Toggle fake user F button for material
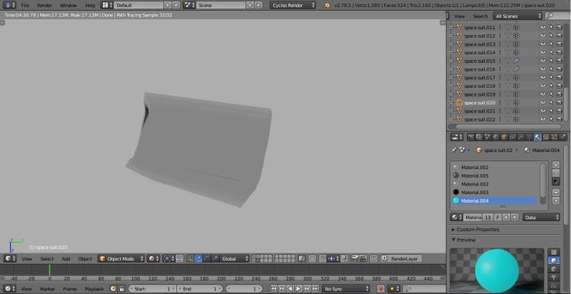Screen dimensions: 571x294 point(497,217)
